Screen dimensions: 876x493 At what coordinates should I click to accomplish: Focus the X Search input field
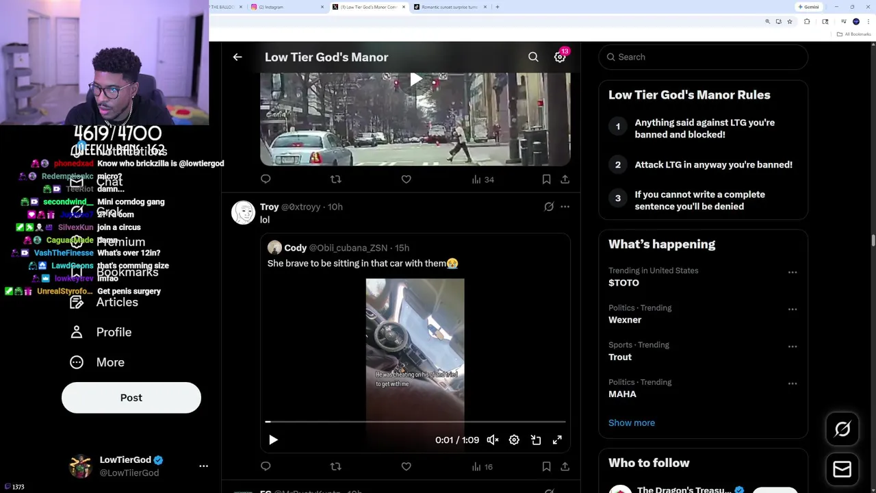coord(703,58)
